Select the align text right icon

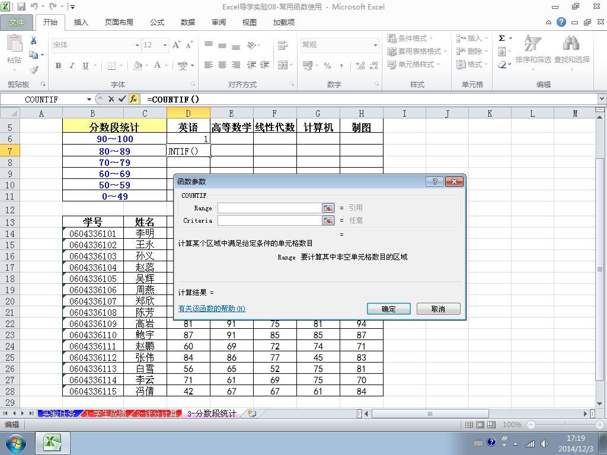click(x=236, y=65)
